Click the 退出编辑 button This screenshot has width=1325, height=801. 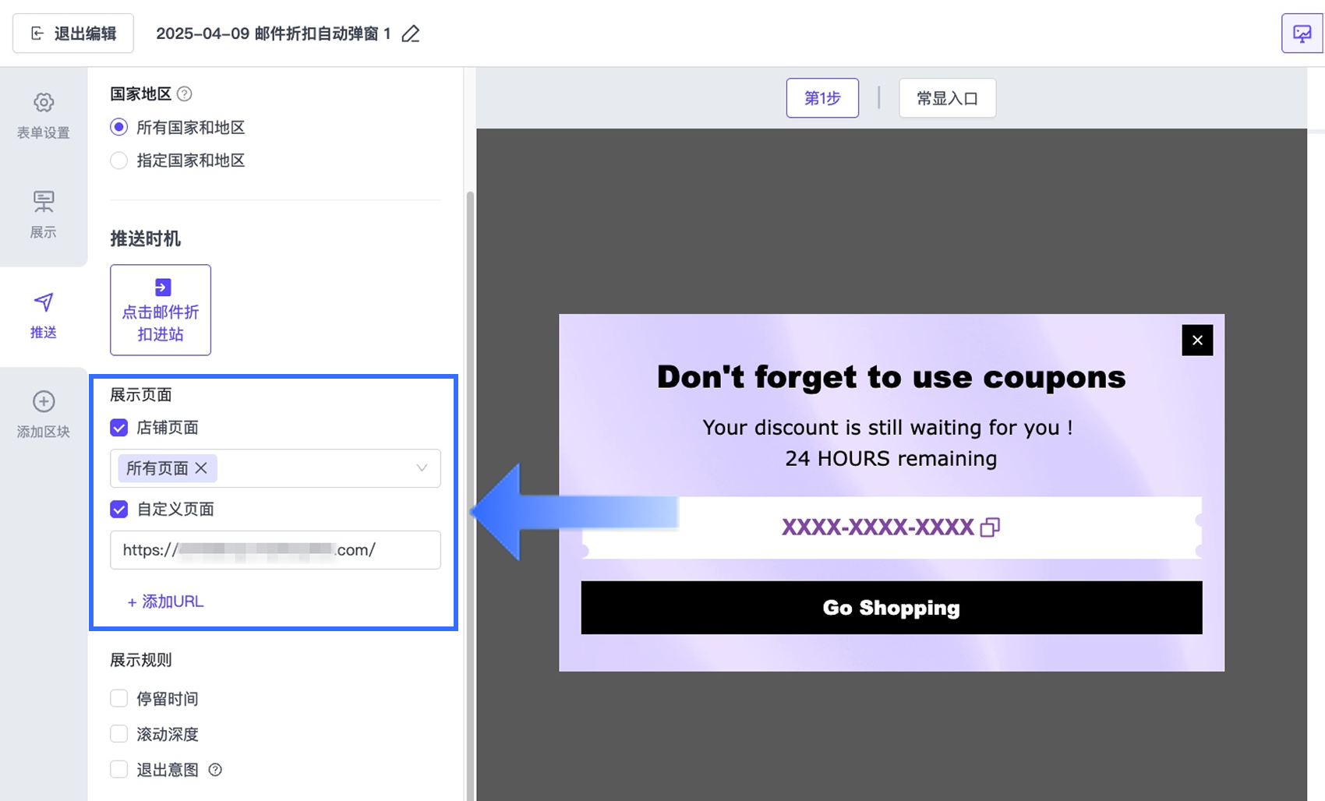tap(73, 34)
